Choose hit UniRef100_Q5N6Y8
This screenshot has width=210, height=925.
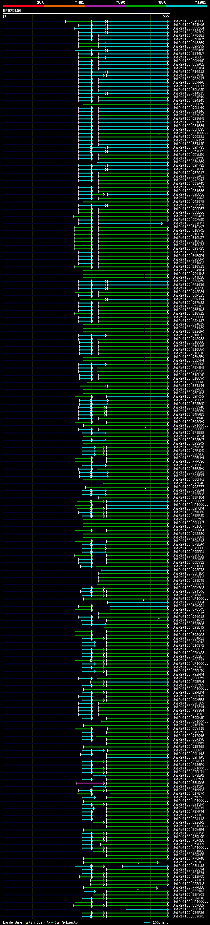(x=188, y=447)
